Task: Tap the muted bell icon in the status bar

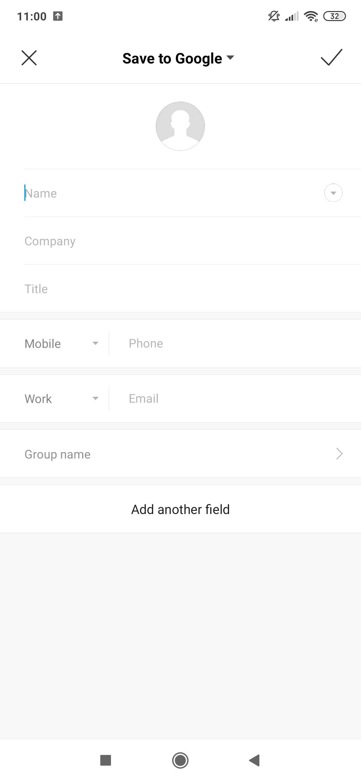Action: pos(274,16)
